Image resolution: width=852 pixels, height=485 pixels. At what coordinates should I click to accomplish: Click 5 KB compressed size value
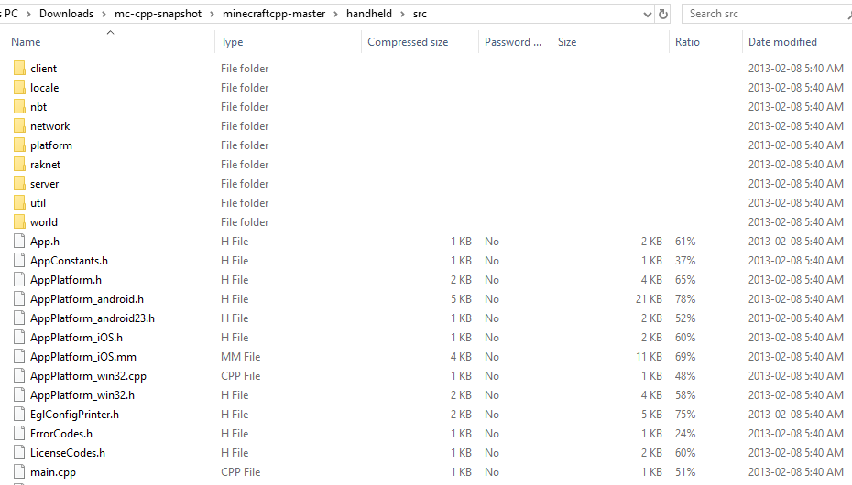tap(461, 299)
